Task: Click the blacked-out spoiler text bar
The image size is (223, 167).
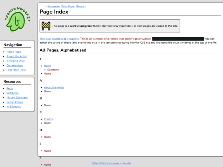Action: [x=178, y=39]
